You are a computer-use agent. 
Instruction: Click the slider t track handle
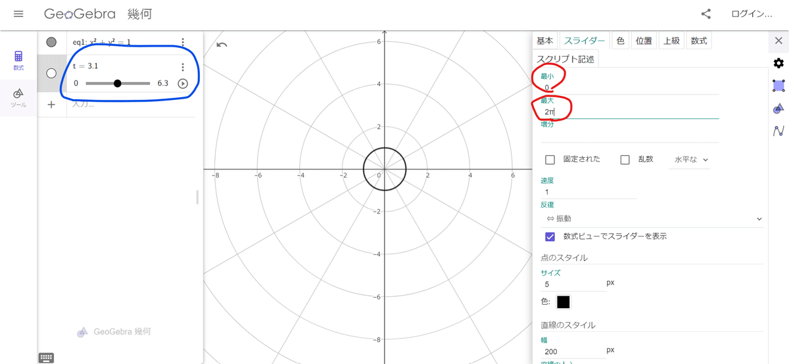click(117, 83)
